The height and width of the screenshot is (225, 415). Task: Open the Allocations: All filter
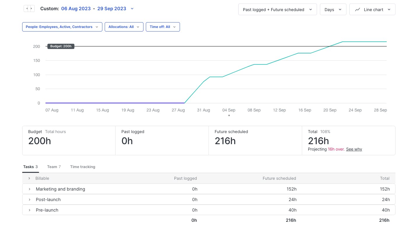click(124, 27)
